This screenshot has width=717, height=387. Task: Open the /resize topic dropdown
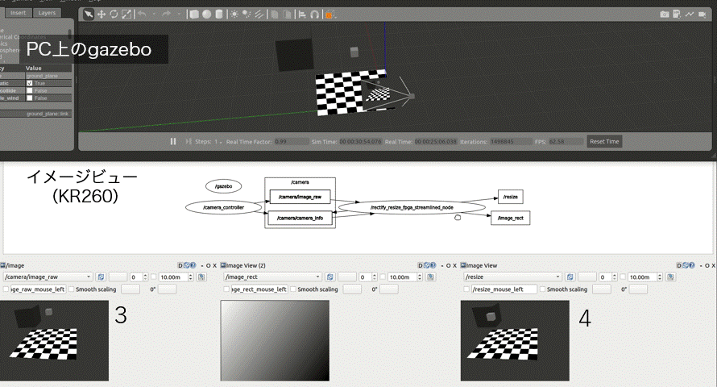[513, 277]
